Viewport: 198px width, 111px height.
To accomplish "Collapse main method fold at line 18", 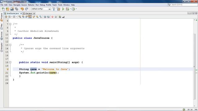I will click(10, 62).
